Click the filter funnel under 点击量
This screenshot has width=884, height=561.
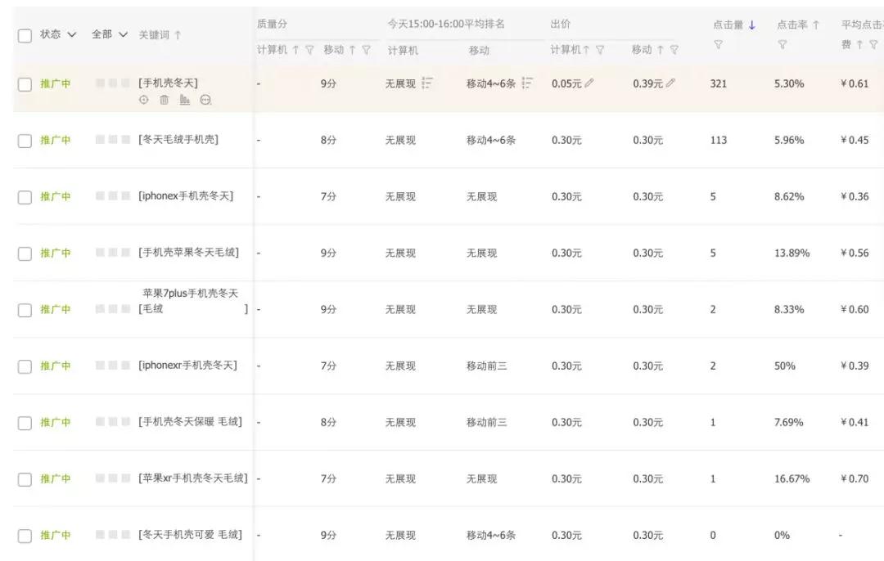pyautogui.click(x=718, y=45)
